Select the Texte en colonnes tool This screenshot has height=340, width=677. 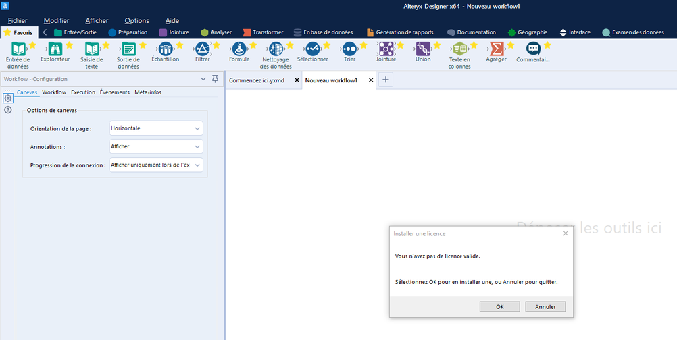point(459,55)
